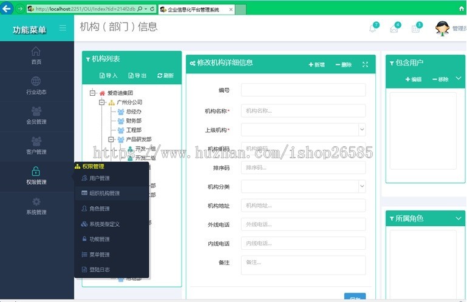This screenshot has width=467, height=302.
Task: Click 删除 delete in detail panel header
Action: point(343,64)
